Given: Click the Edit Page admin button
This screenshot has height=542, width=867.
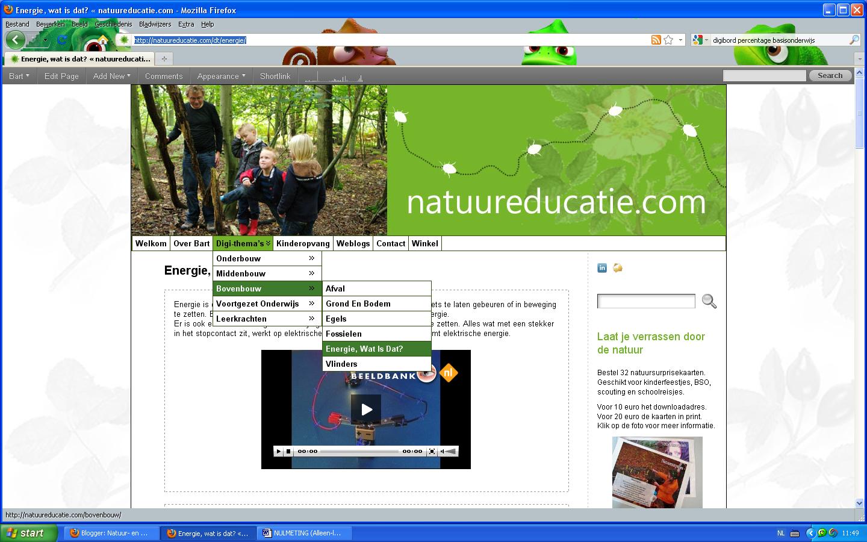Looking at the screenshot, I should [61, 76].
